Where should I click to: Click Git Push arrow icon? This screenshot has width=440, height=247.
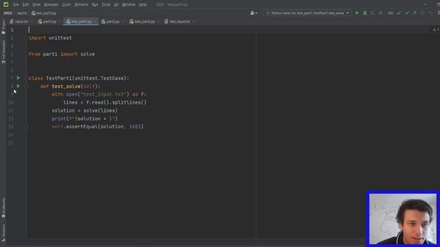pos(415,13)
